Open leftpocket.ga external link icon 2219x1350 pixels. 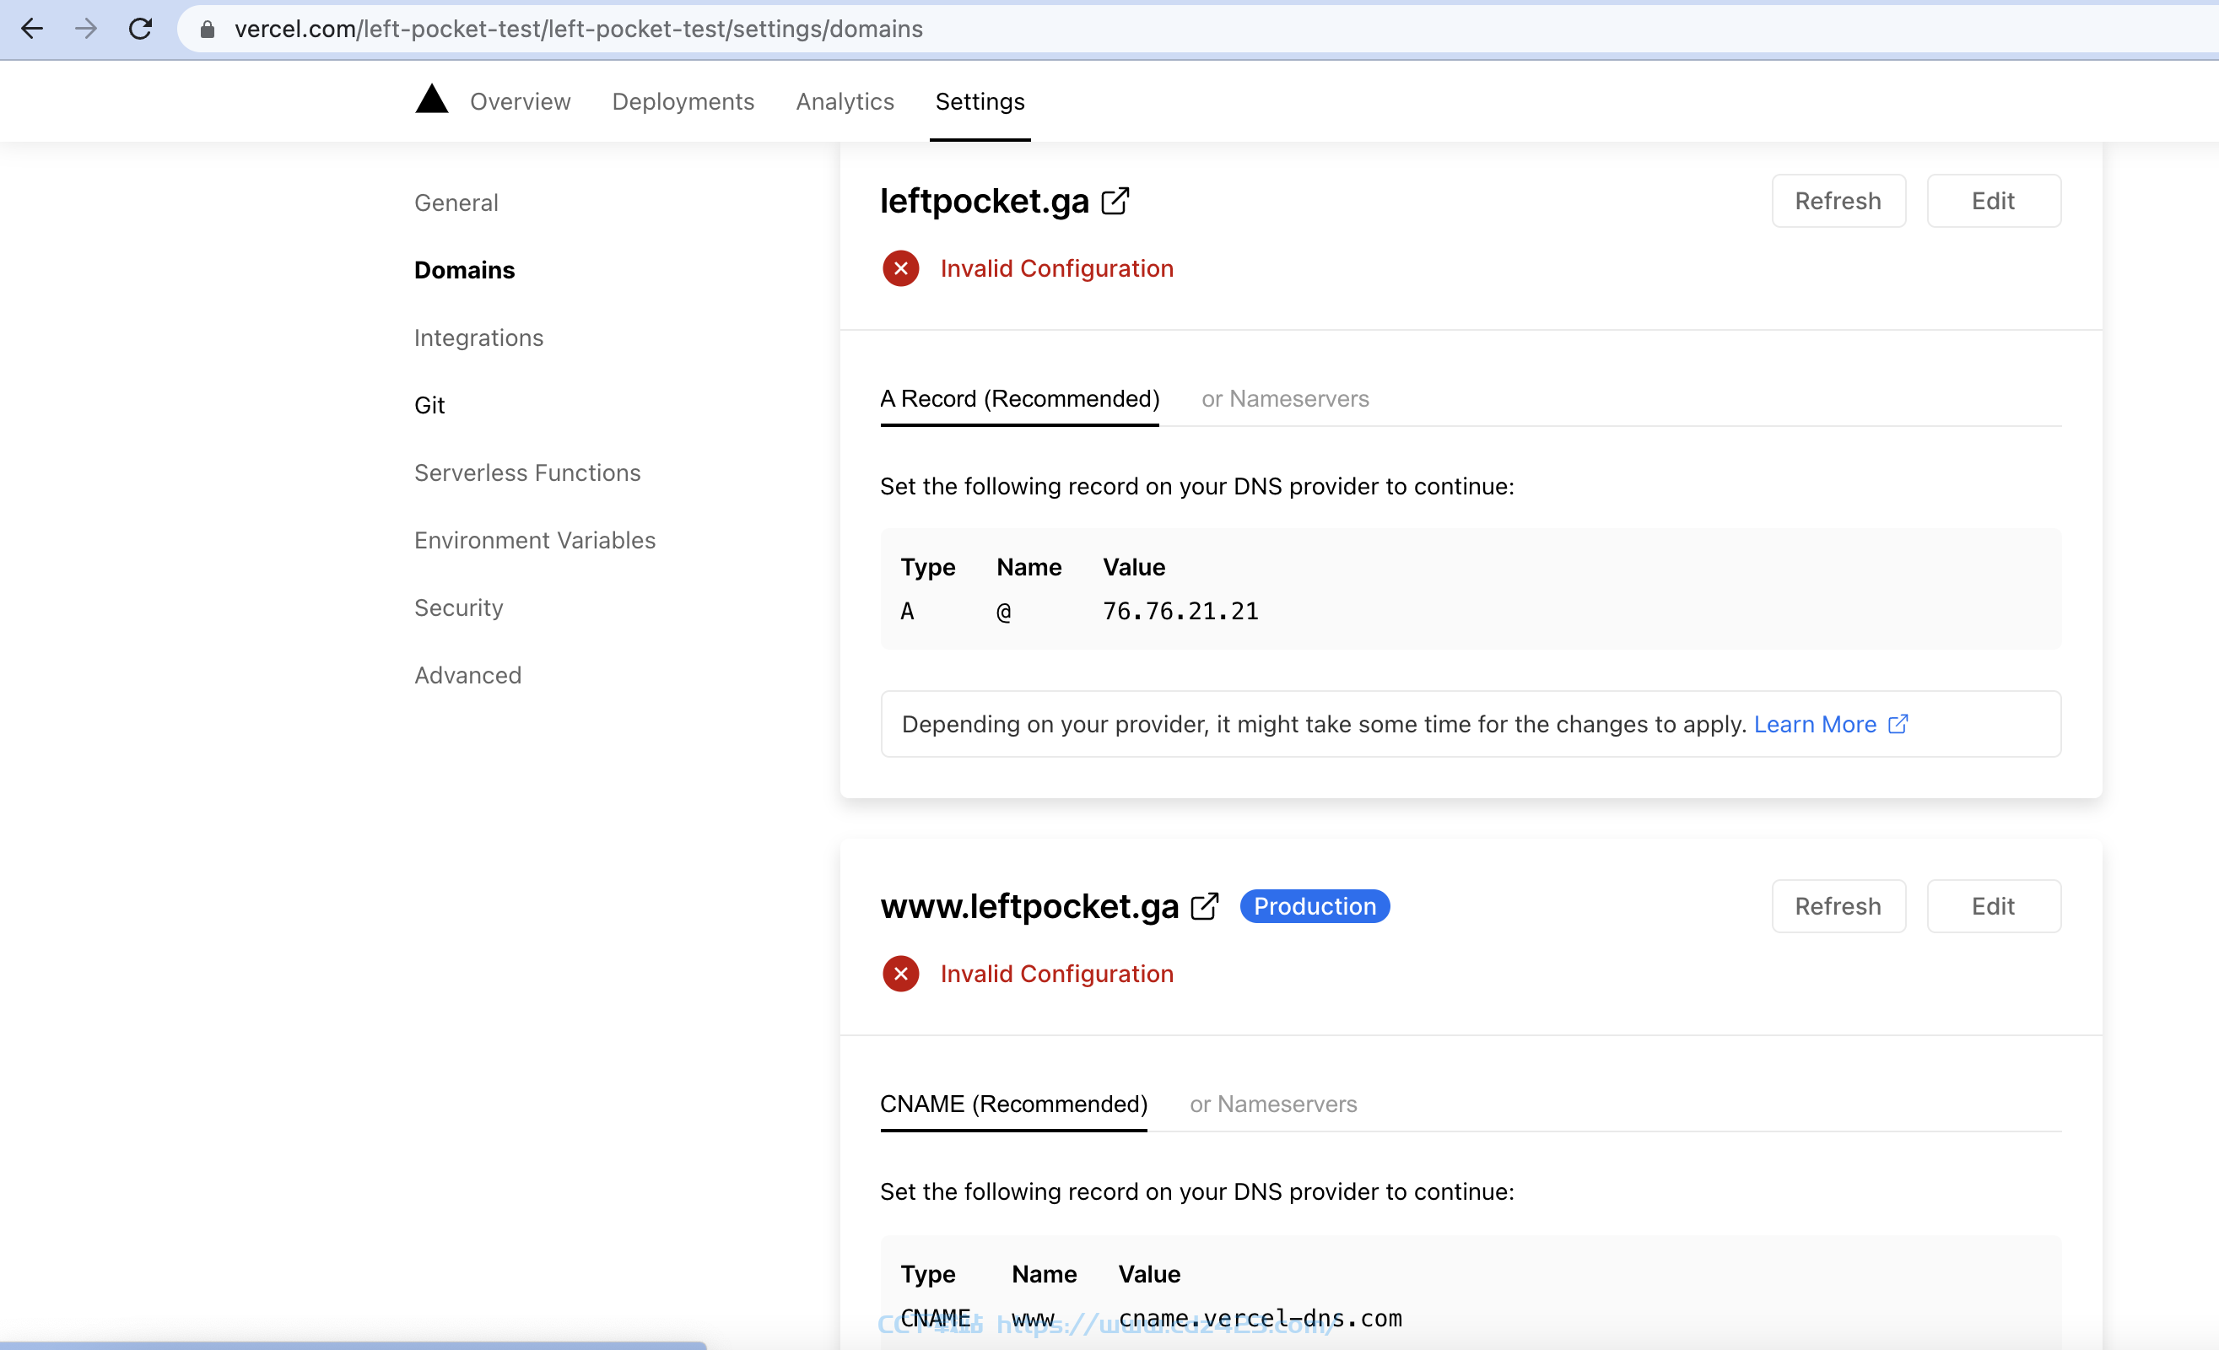(x=1115, y=201)
